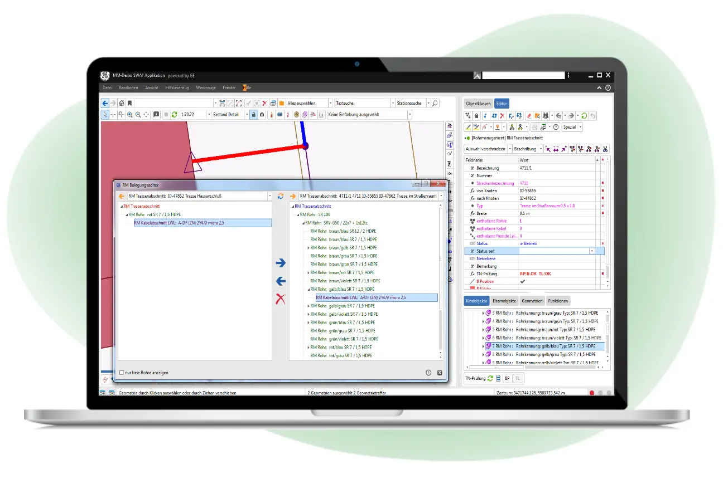
Task: Click the Stationssuche field
Action: pyautogui.click(x=409, y=103)
